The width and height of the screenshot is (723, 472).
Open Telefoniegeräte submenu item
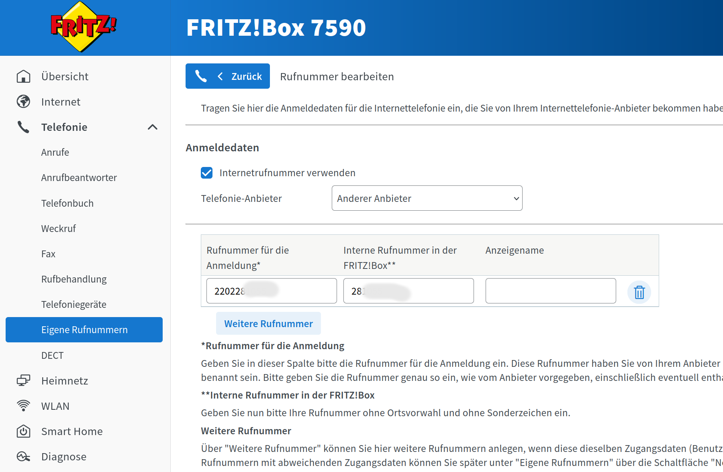74,304
